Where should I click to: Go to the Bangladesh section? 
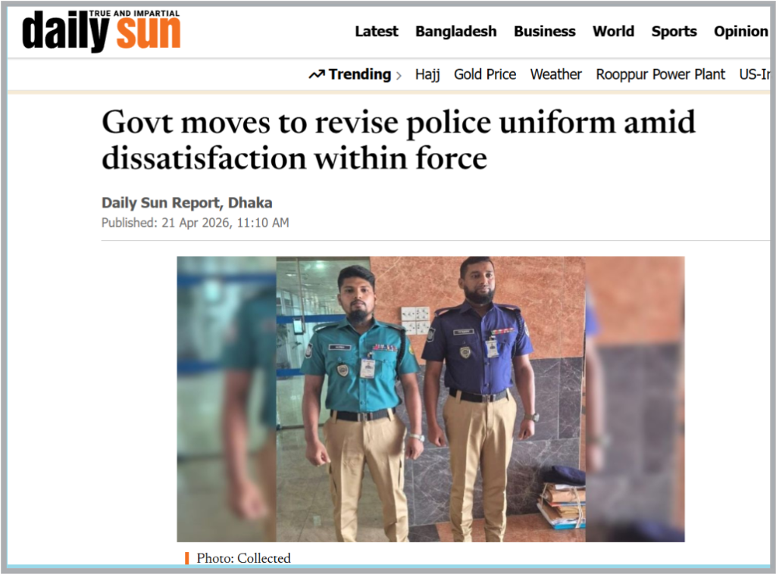(455, 32)
